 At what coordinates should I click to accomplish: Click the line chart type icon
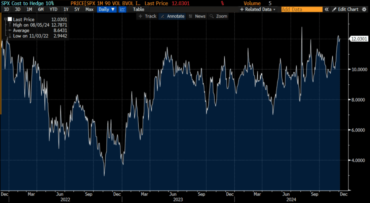point(122,9)
